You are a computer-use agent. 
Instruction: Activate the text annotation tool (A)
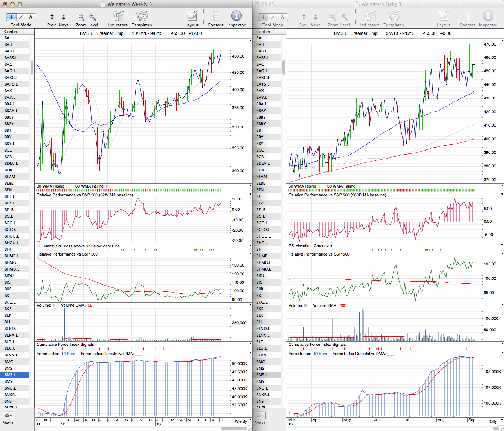click(31, 17)
